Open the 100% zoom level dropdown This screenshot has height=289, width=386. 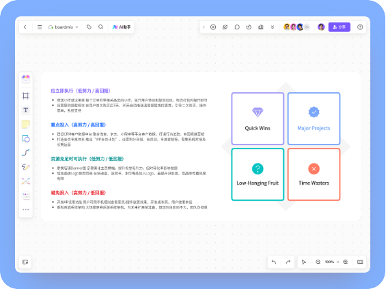331,262
